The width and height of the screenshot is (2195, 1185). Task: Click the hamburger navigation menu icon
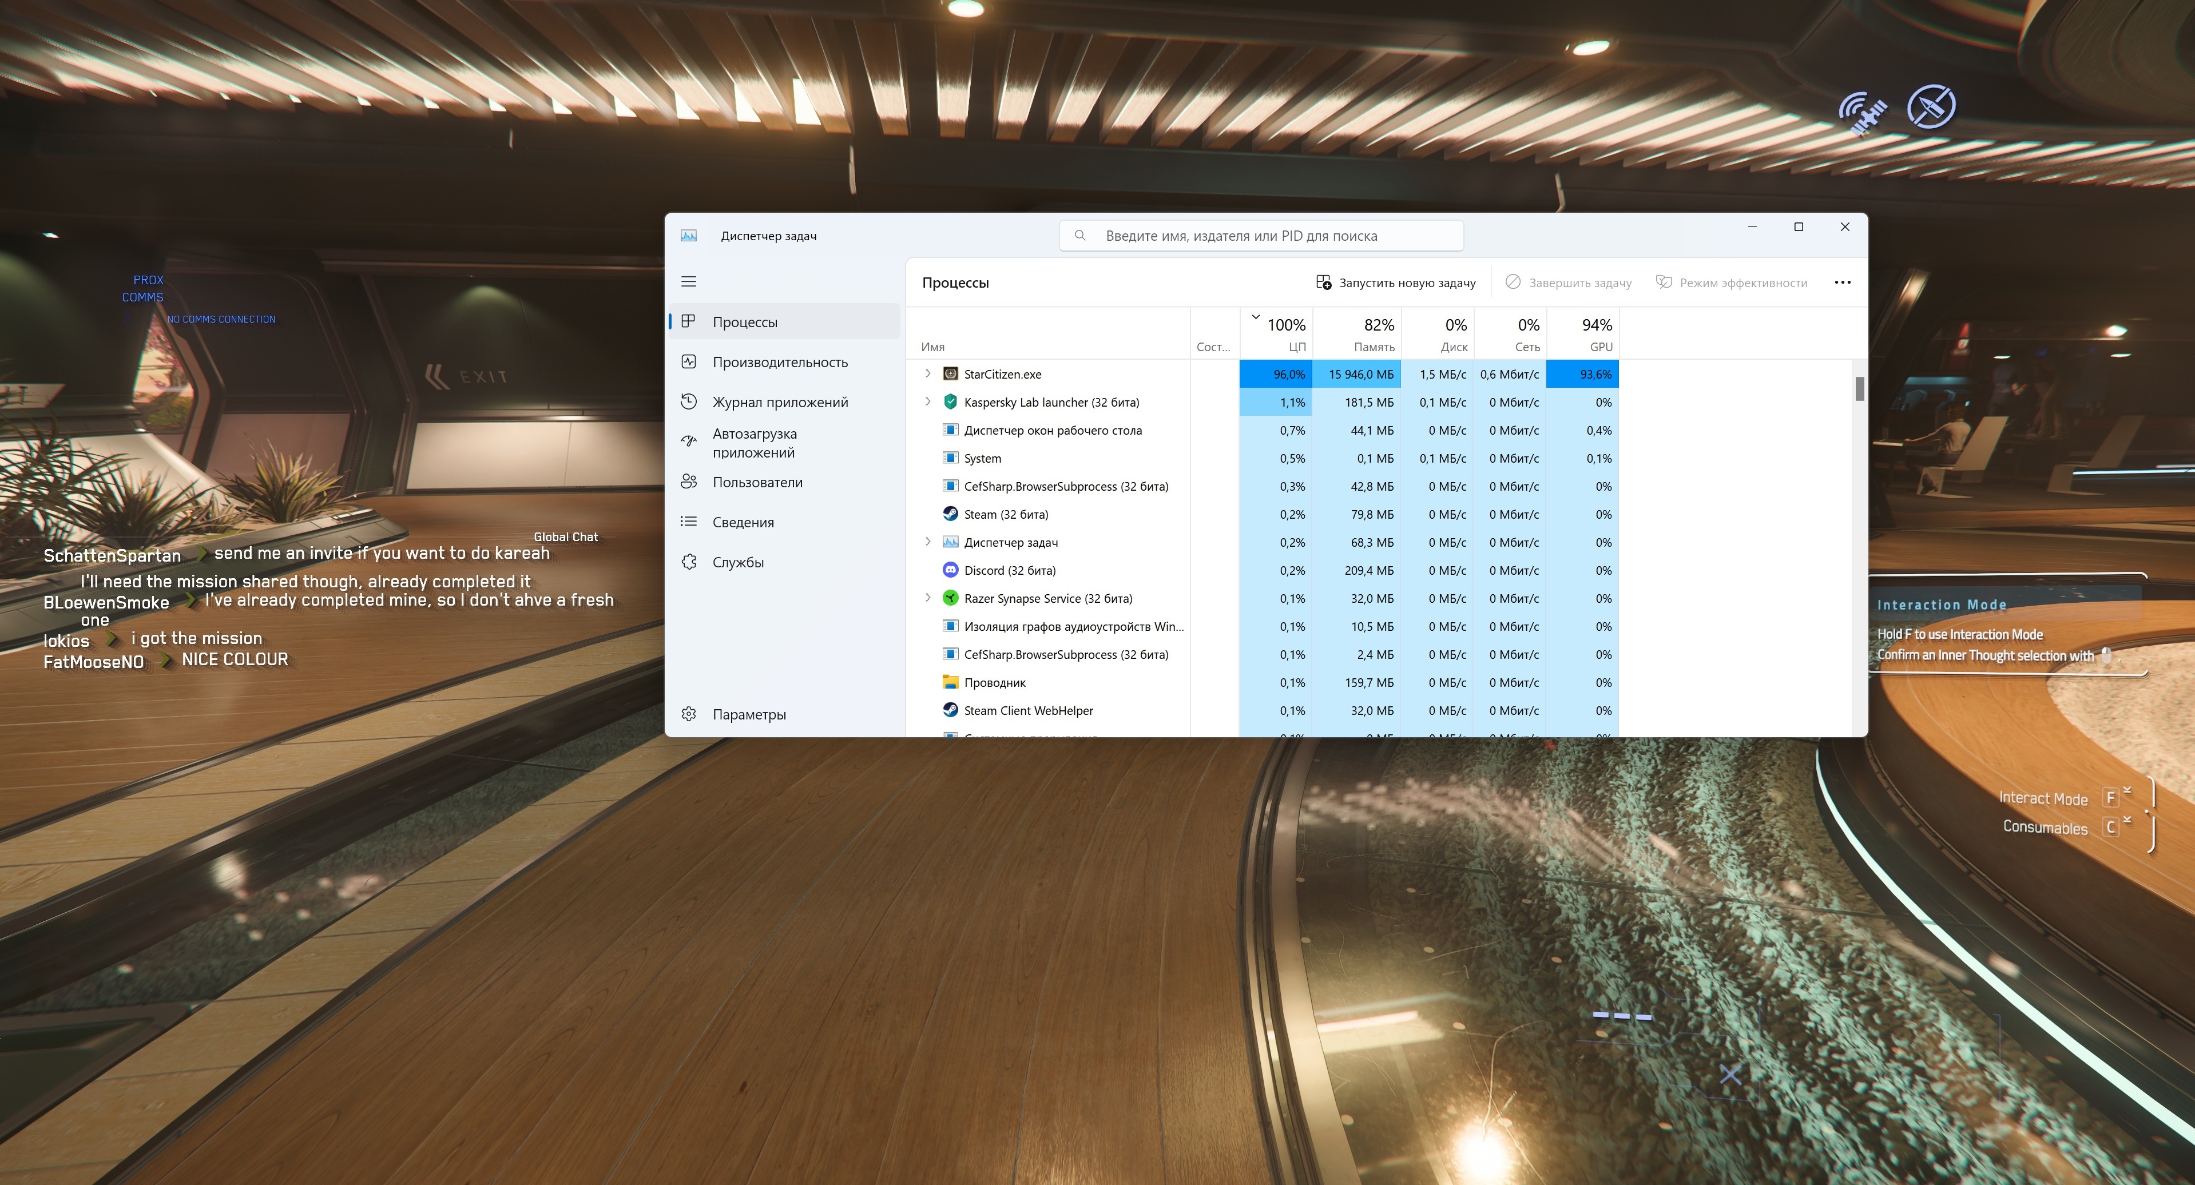[689, 282]
